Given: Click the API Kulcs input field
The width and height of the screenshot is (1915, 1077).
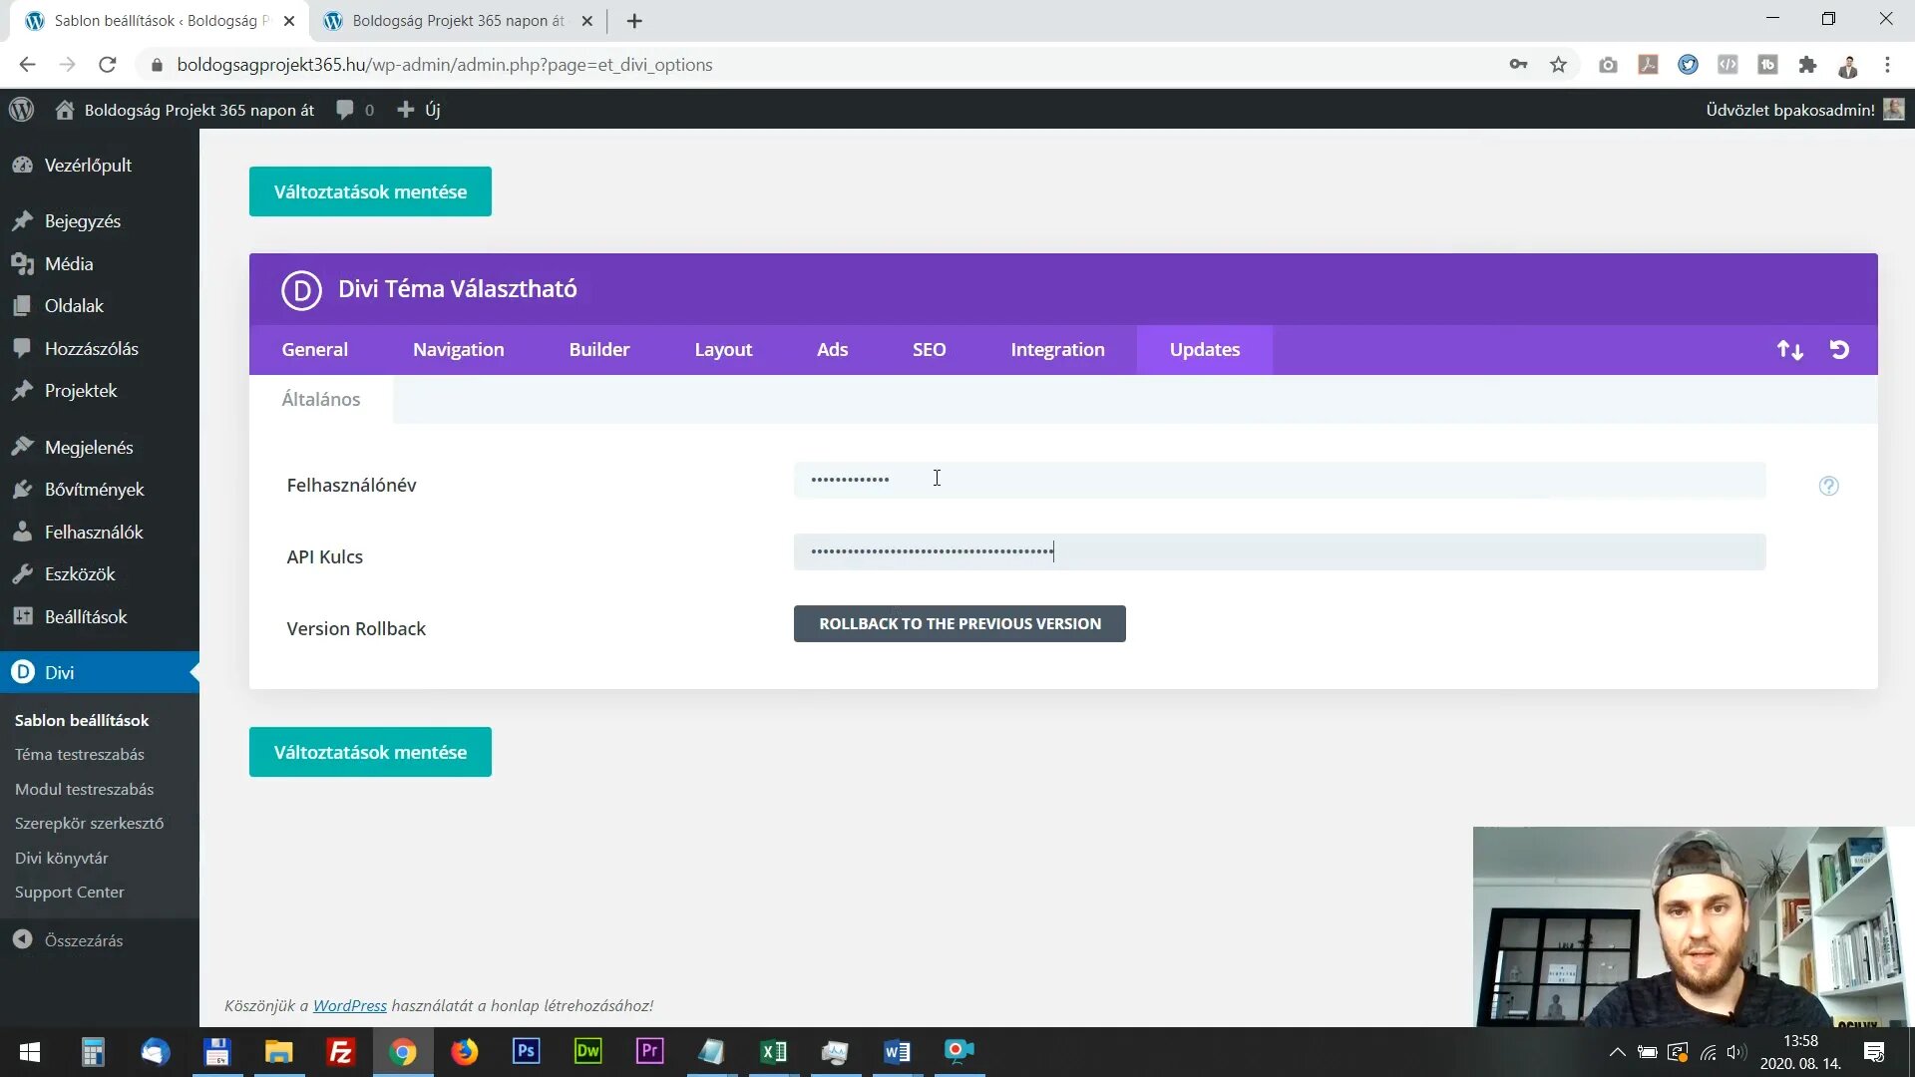Looking at the screenshot, I should pos(1280,551).
